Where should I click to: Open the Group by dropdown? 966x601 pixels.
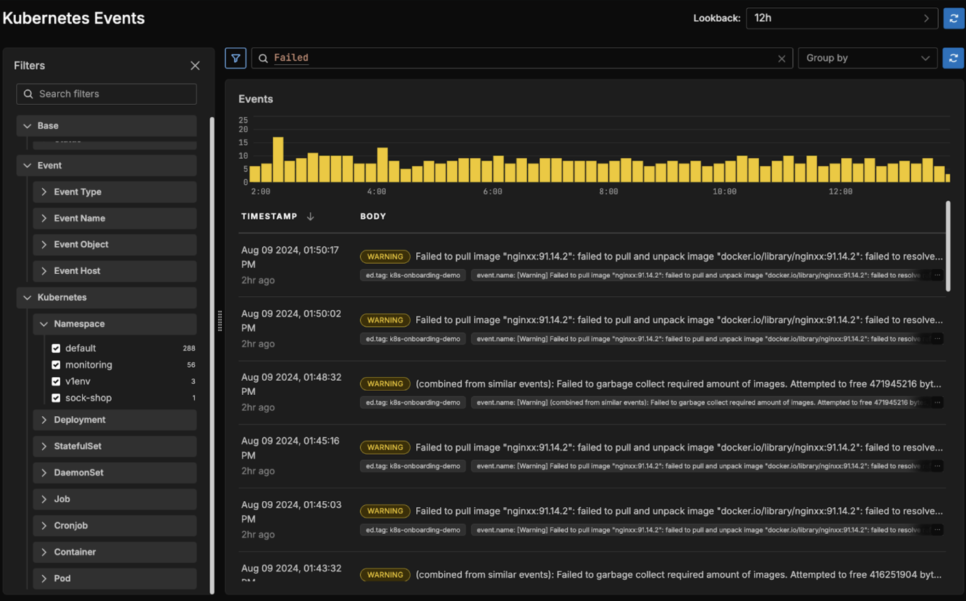click(867, 58)
